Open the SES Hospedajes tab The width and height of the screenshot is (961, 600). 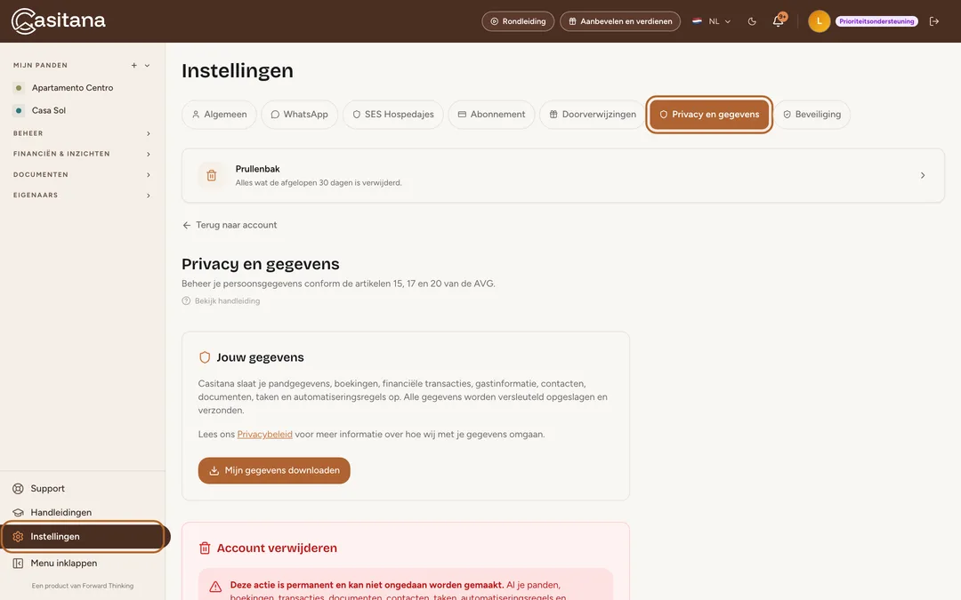click(x=393, y=115)
